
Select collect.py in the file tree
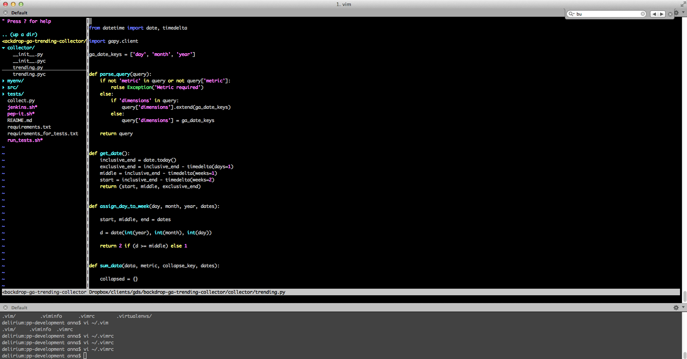(21, 101)
